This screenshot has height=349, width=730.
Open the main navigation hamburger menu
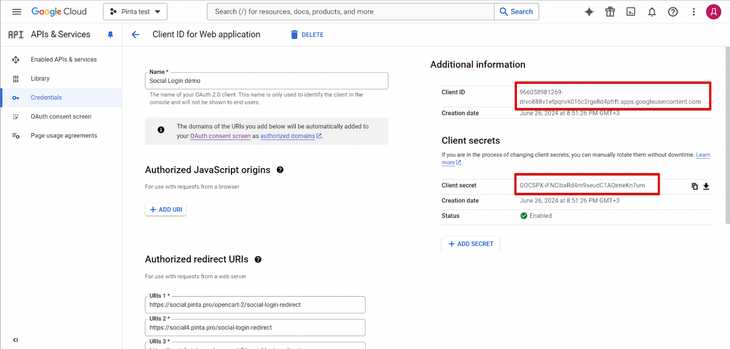click(16, 12)
